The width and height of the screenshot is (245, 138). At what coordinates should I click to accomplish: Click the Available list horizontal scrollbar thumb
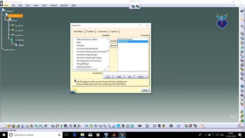87,69
